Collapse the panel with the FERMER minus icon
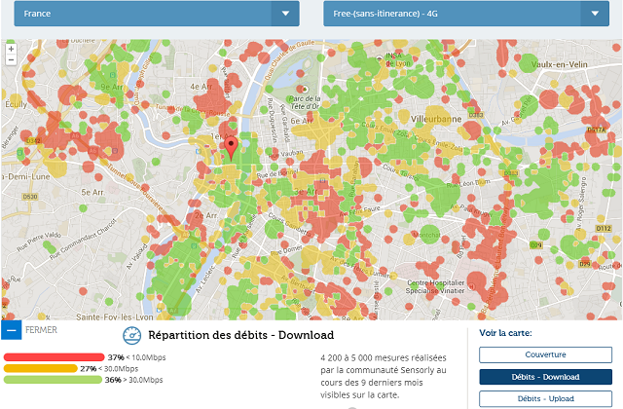The height and width of the screenshot is (409, 623). (12, 330)
